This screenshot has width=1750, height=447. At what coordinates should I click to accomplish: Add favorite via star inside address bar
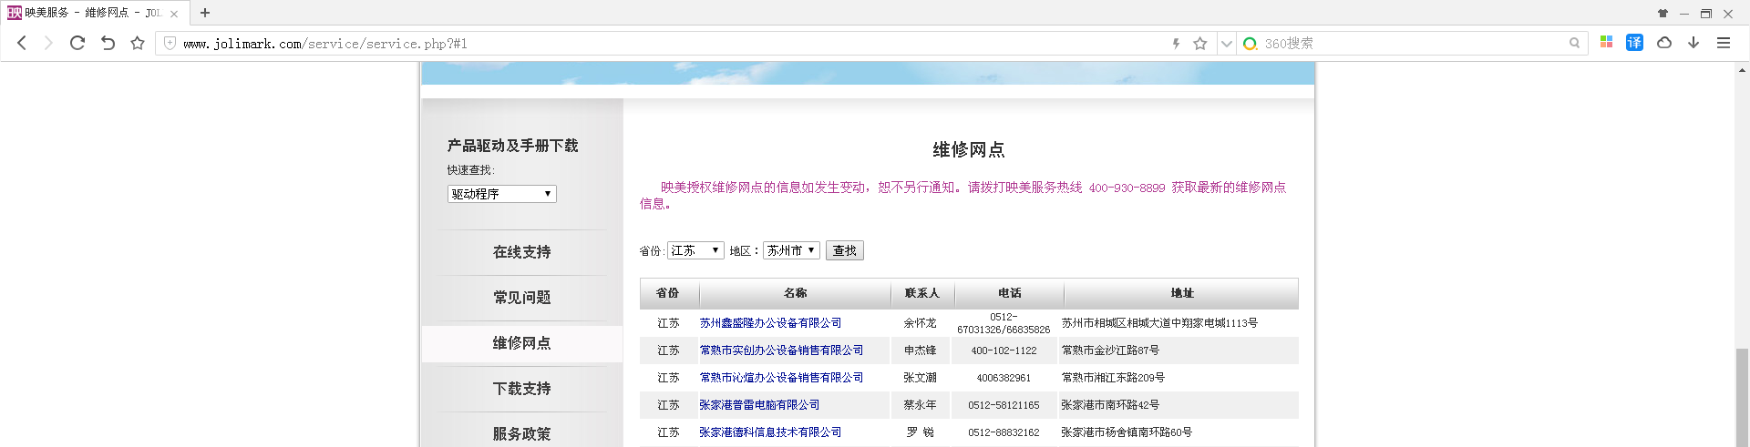1200,43
